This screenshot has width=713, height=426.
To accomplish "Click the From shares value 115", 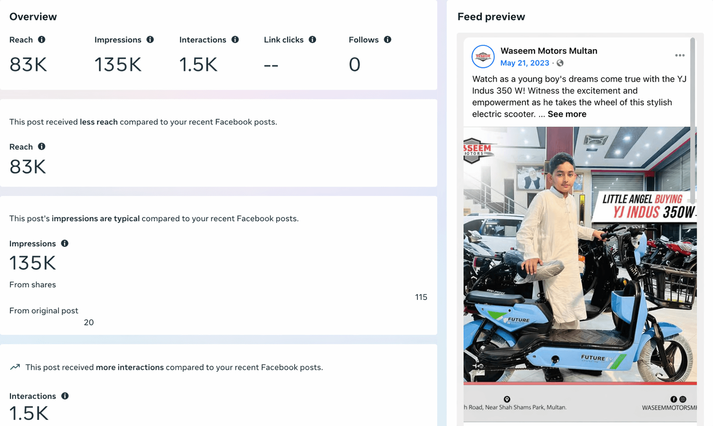I will coord(421,297).
